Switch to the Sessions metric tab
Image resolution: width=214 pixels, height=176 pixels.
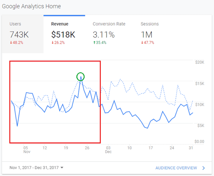(x=150, y=33)
